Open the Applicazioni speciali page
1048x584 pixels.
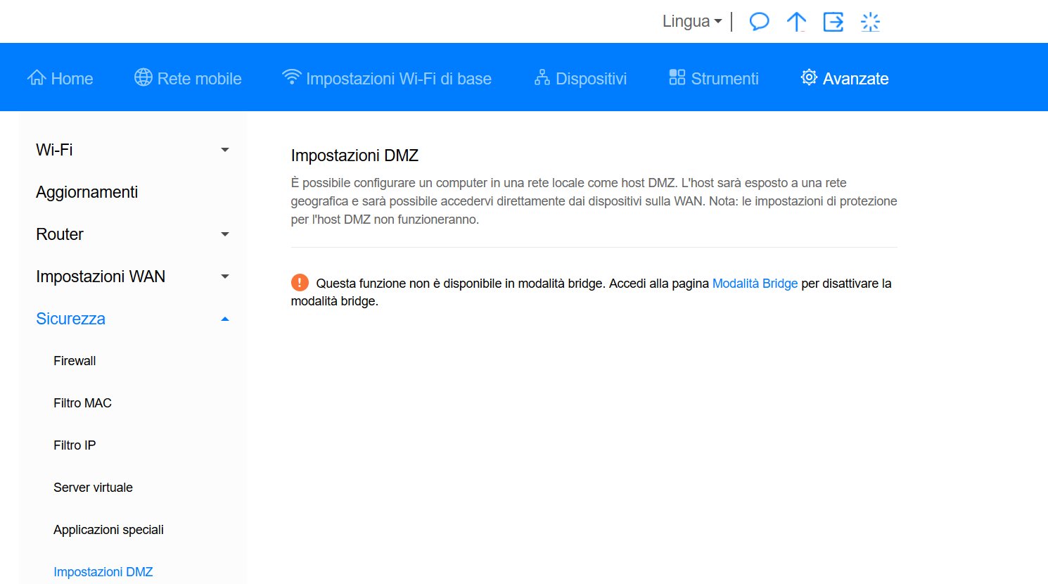[x=108, y=530]
